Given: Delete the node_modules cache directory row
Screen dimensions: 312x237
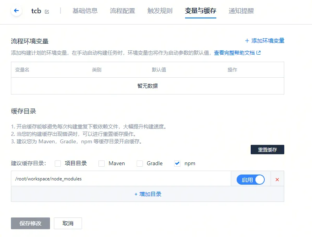Looking at the screenshot, I should click(277, 180).
